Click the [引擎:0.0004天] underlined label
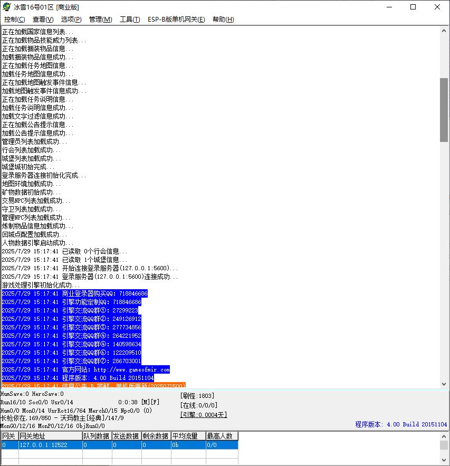The image size is (450, 466). click(x=204, y=415)
